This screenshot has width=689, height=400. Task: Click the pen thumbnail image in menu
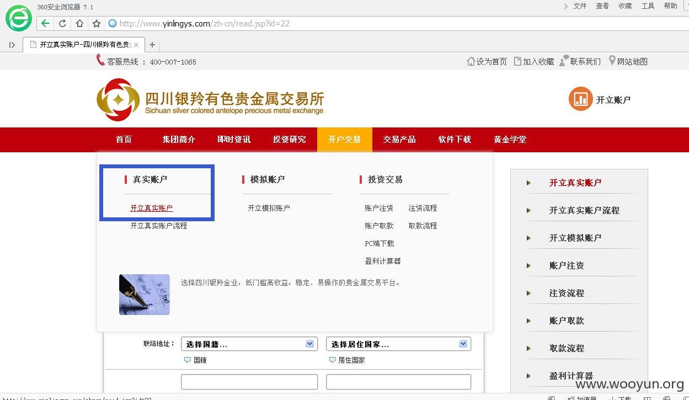click(145, 295)
